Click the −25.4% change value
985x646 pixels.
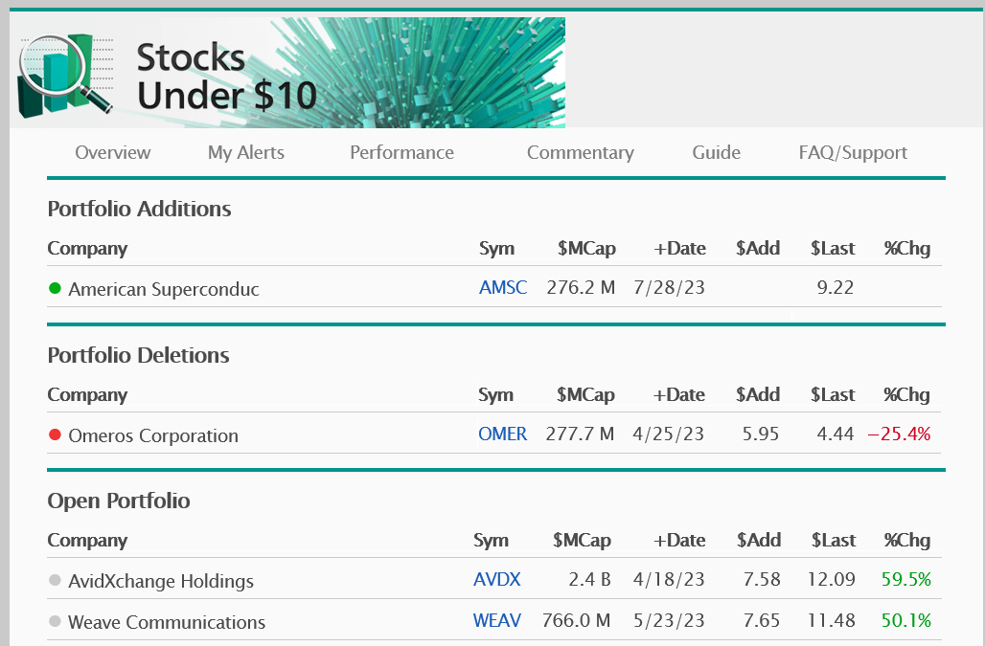pos(899,434)
